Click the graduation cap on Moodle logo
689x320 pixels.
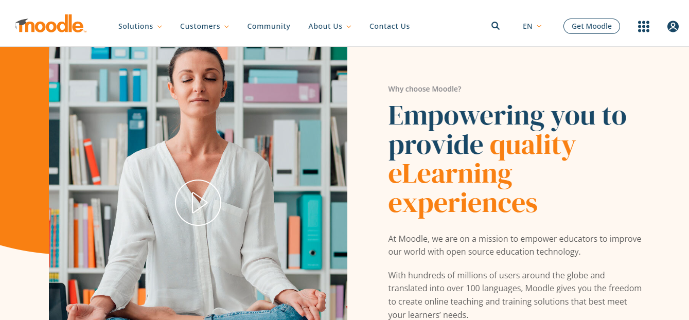(x=22, y=23)
